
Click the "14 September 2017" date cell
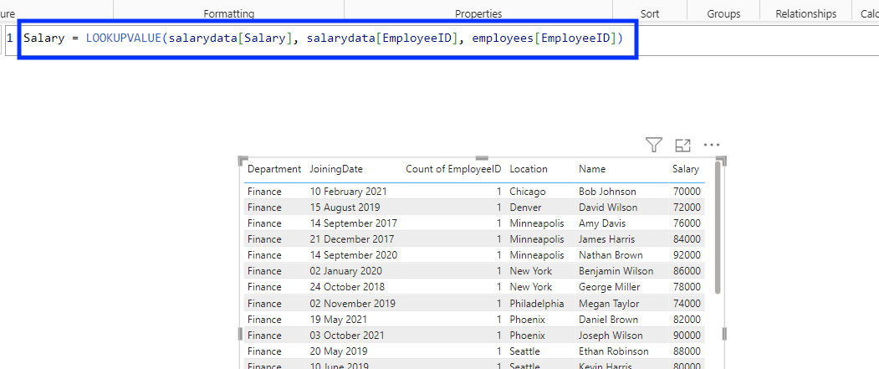click(354, 223)
